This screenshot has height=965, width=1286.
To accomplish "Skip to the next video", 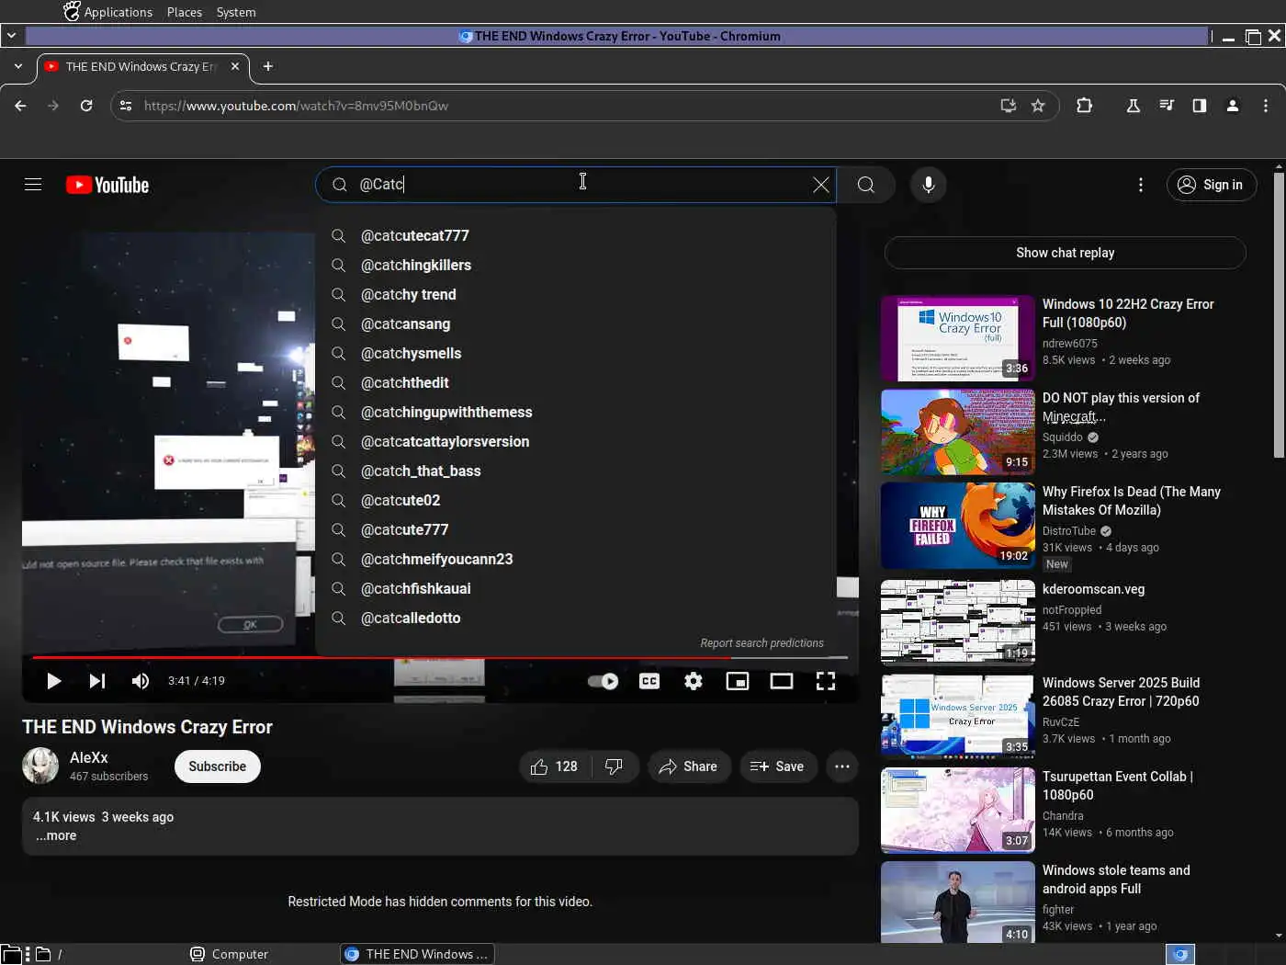I will [x=97, y=681].
